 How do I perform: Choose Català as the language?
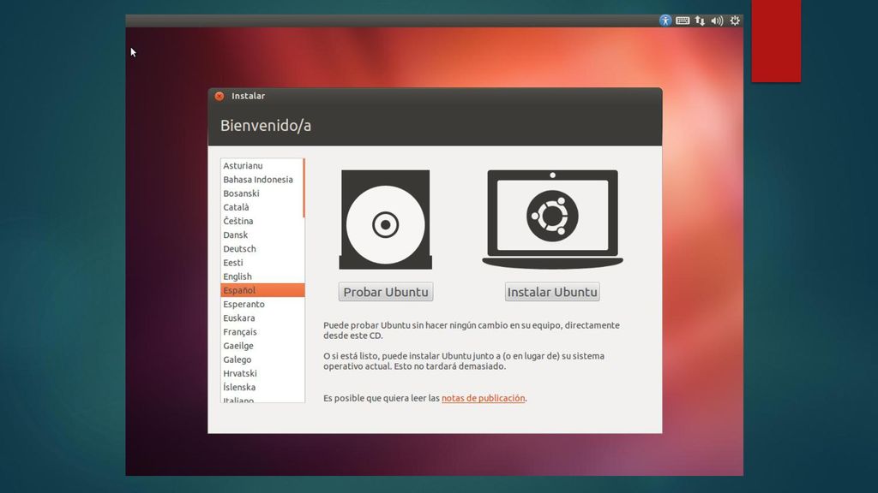pos(262,207)
